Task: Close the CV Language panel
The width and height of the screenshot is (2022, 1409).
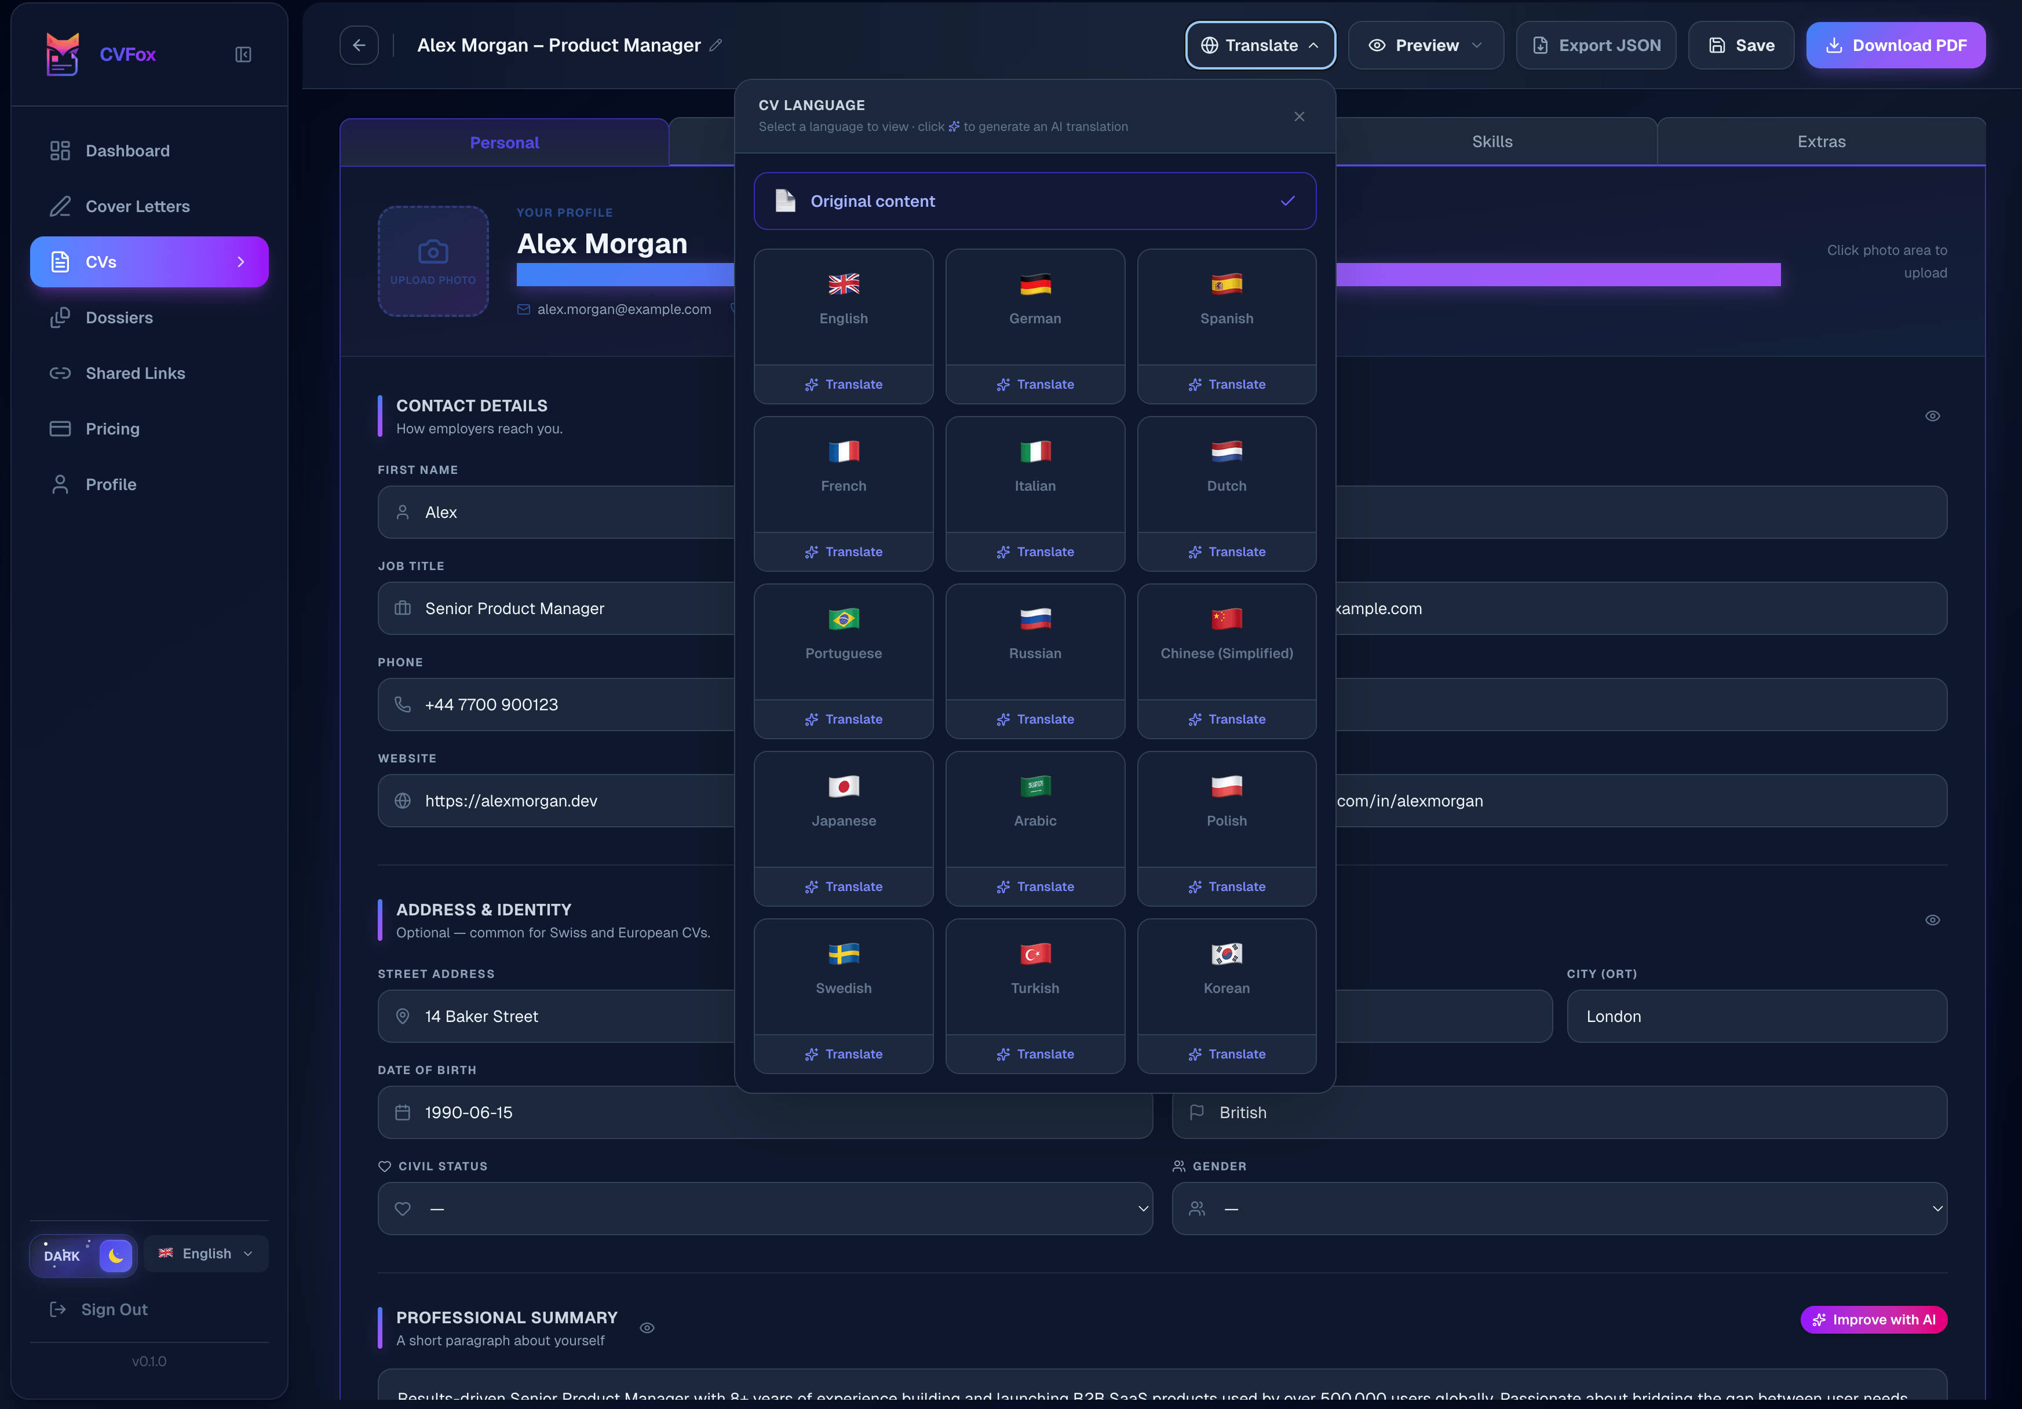Action: (x=1299, y=116)
